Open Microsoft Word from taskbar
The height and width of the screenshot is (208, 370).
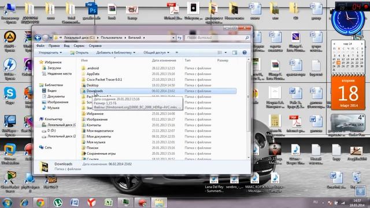75,203
